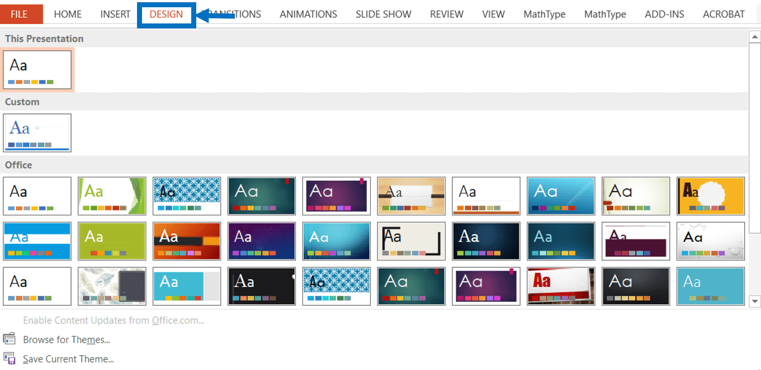
Task: Apply the theme with maroon block
Action: [x=636, y=241]
